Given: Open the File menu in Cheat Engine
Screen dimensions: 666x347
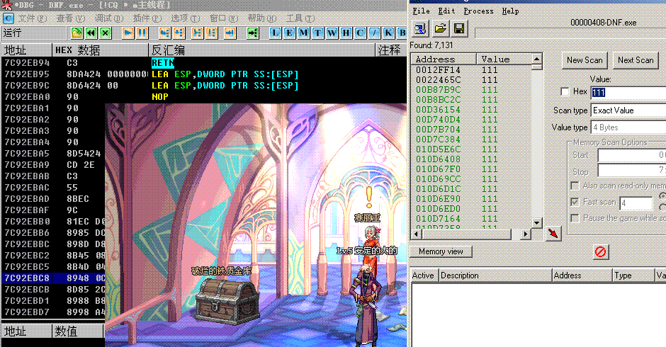Looking at the screenshot, I should coord(422,11).
